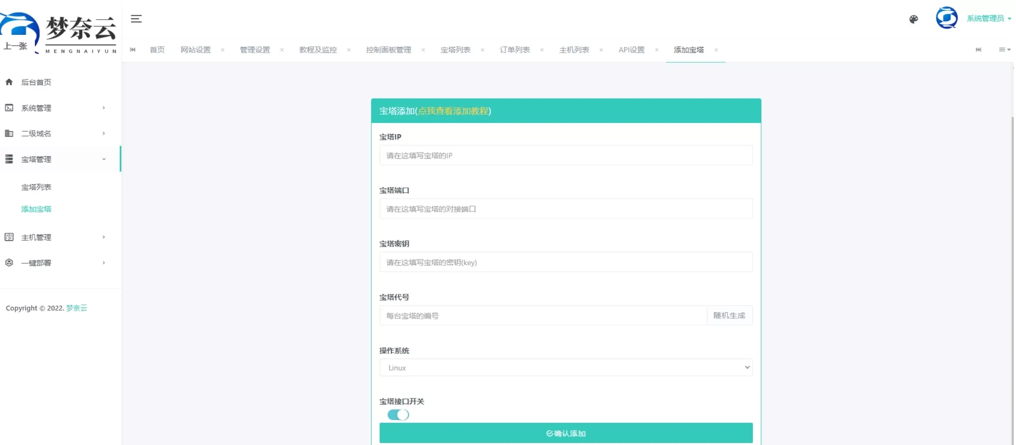This screenshot has width=1016, height=445.
Task: Switch to the 首页 tab
Action: (x=157, y=50)
